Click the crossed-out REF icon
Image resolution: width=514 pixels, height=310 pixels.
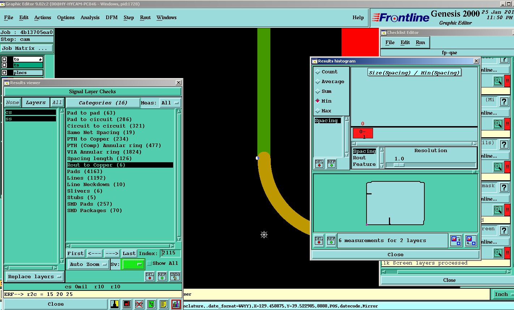[x=139, y=304]
